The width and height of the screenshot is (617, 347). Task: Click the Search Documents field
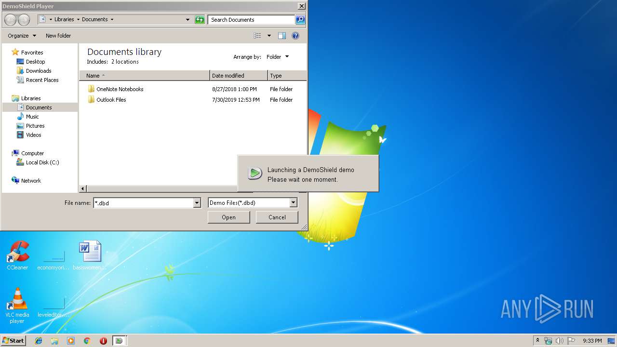tap(251, 20)
